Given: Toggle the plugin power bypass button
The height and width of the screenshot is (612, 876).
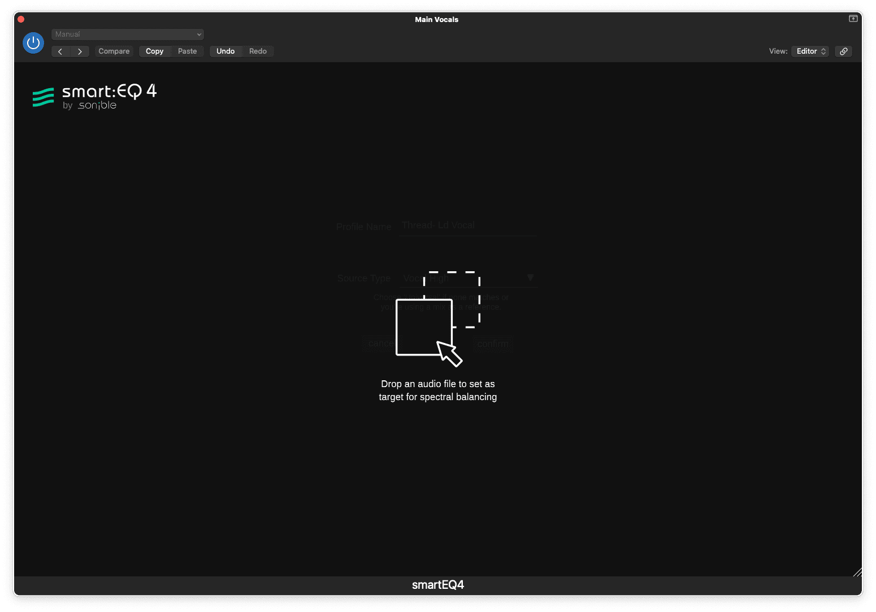Looking at the screenshot, I should click(x=33, y=42).
